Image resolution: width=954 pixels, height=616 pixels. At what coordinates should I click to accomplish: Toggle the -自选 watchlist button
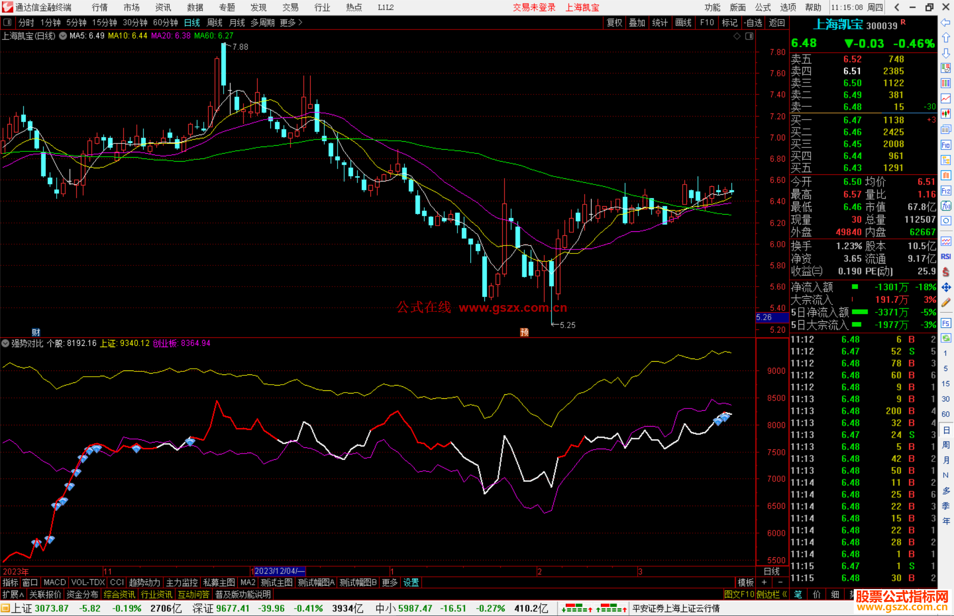pyautogui.click(x=753, y=23)
